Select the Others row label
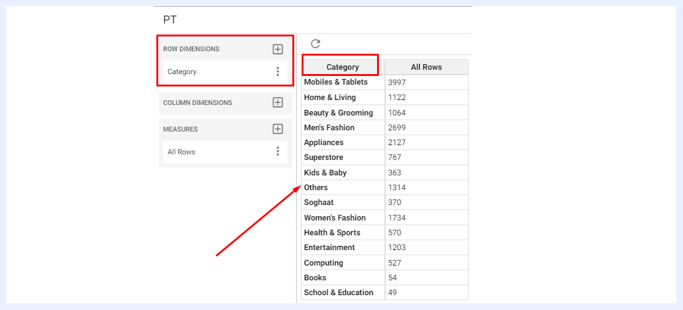The height and width of the screenshot is (310, 683). (316, 188)
